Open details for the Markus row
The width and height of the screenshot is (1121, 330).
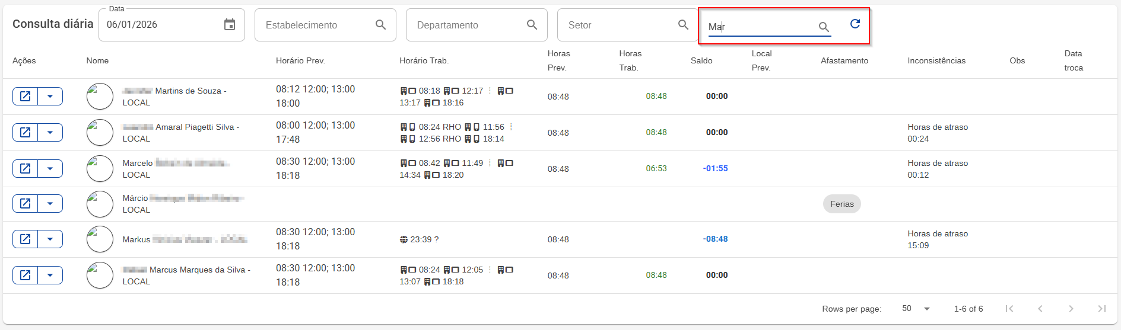(x=25, y=239)
